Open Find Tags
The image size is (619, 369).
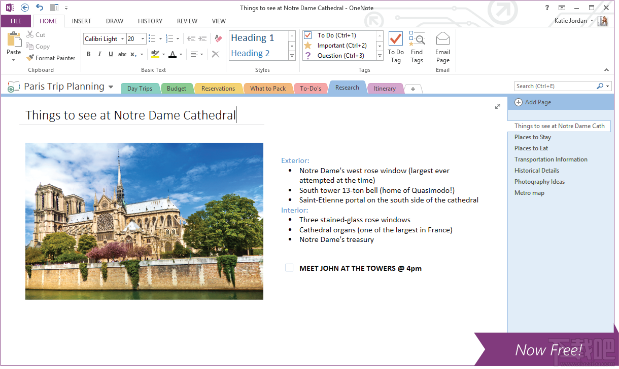417,48
